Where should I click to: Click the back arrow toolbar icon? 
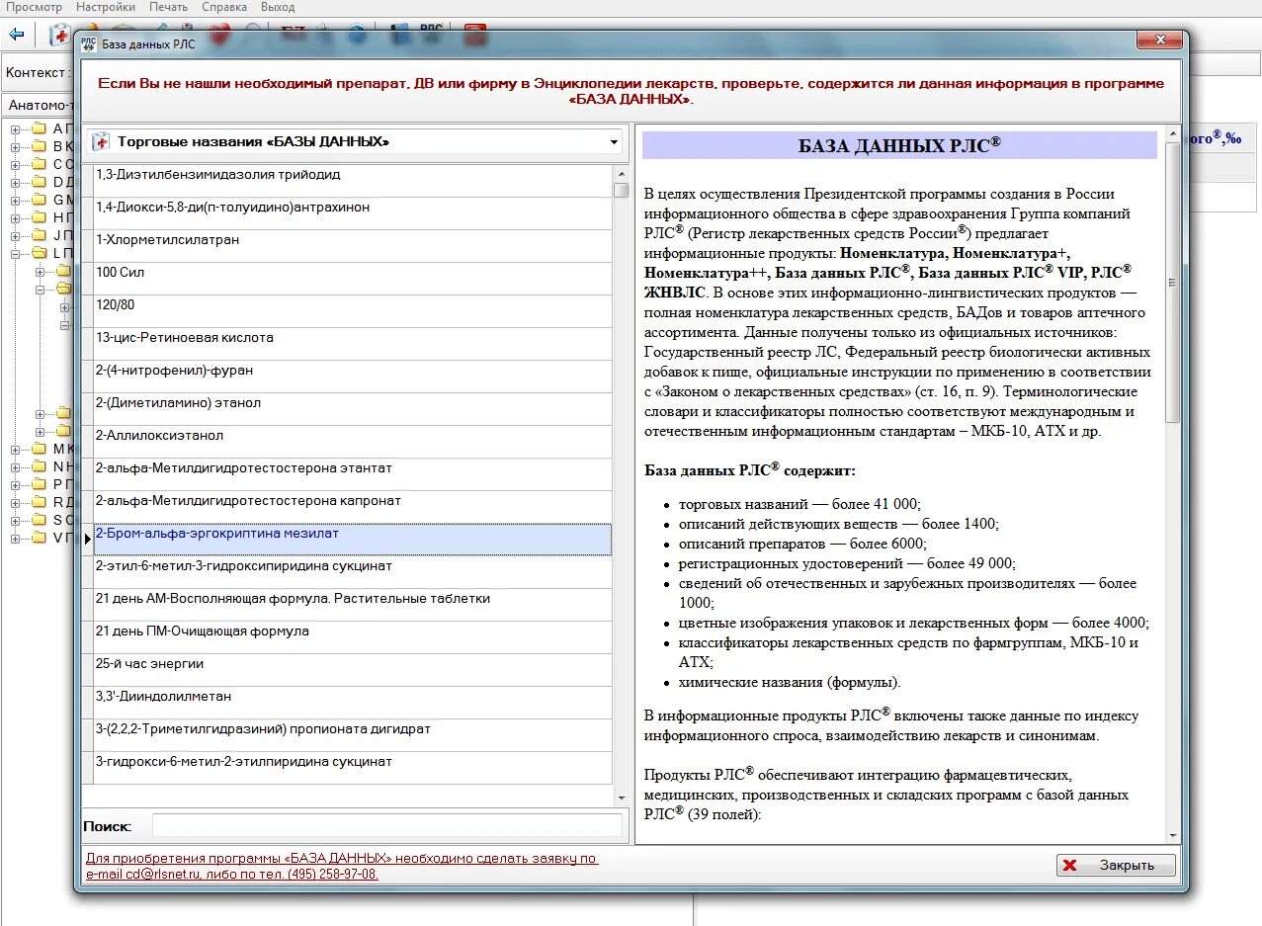[17, 35]
